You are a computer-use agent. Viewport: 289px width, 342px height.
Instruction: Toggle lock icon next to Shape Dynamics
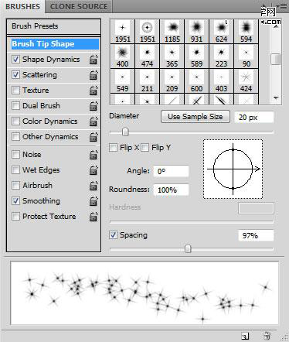pos(93,60)
